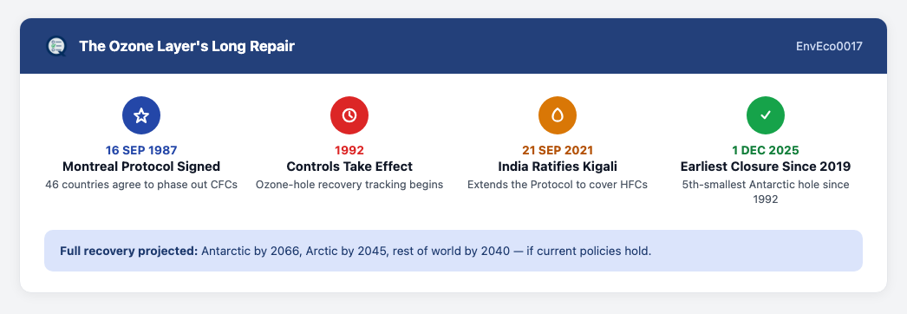Click the '16 SEP 1987' date label

coord(141,150)
